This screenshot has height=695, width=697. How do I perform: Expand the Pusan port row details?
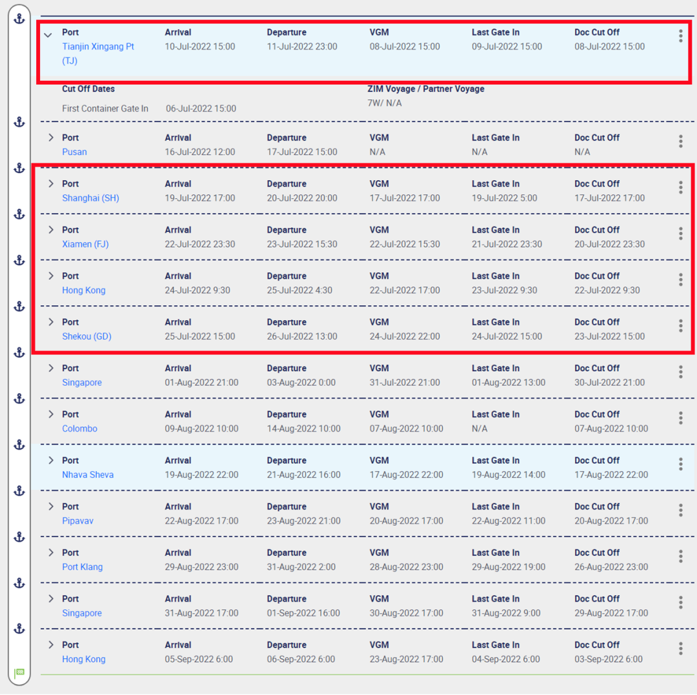[x=51, y=137]
